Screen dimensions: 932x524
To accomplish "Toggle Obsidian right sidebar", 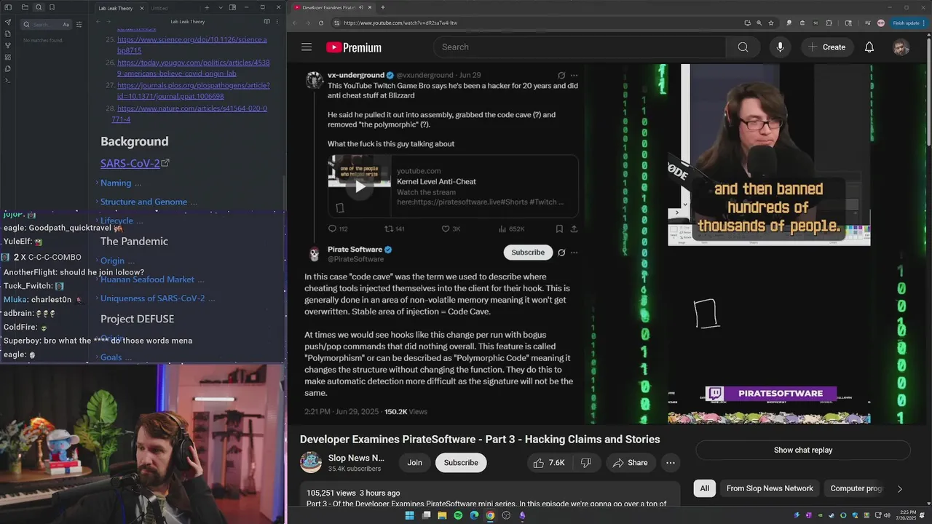I will click(x=232, y=7).
